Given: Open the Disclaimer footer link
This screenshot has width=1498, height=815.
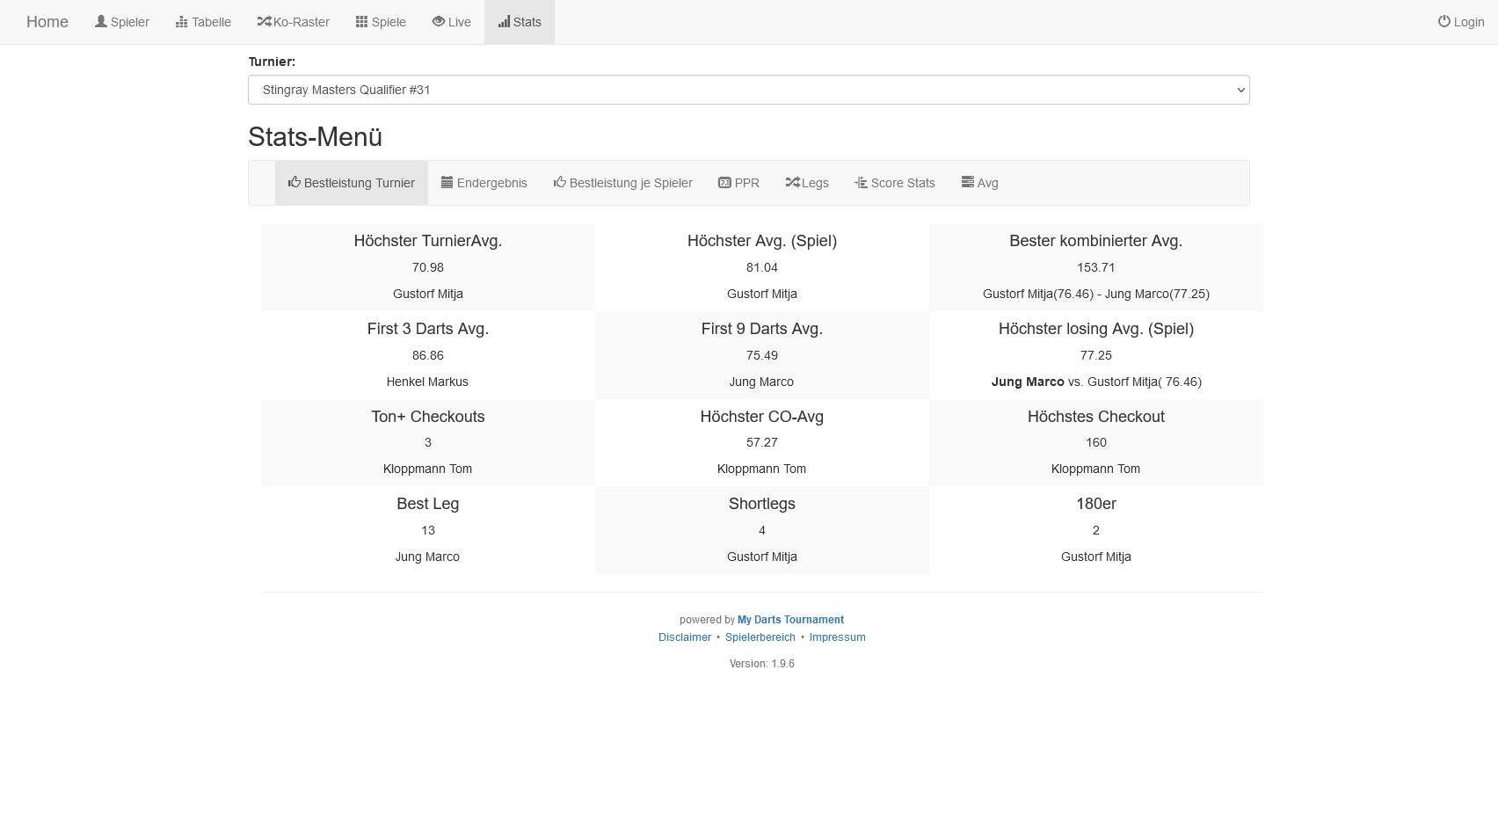Looking at the screenshot, I should coord(684,637).
